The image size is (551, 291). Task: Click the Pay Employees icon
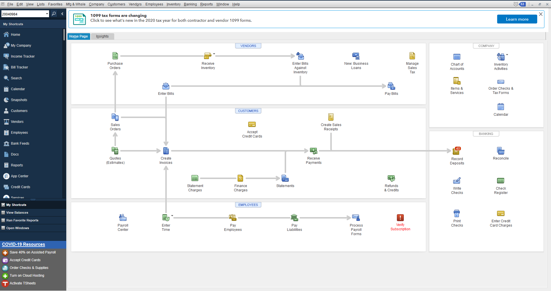point(233,218)
